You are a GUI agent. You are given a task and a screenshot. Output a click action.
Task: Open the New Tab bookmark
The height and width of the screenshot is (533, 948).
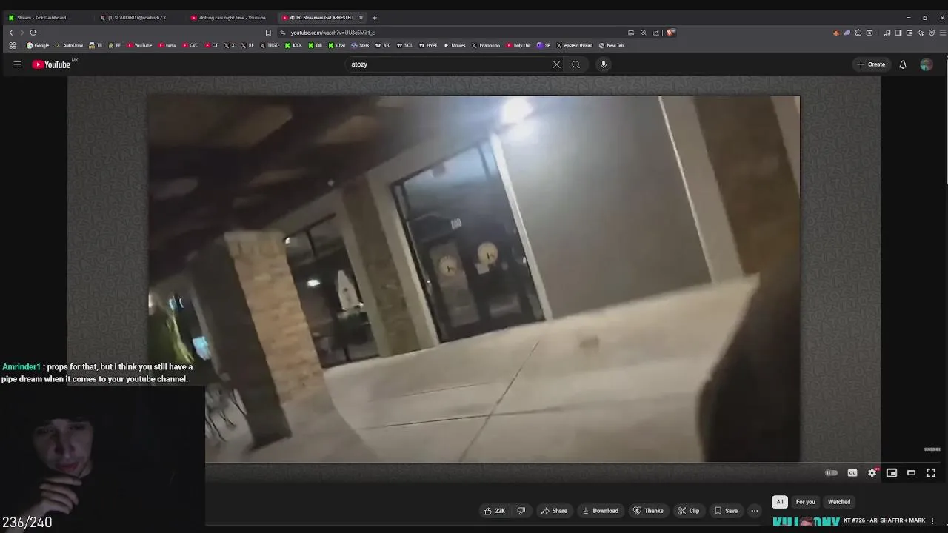tap(612, 45)
